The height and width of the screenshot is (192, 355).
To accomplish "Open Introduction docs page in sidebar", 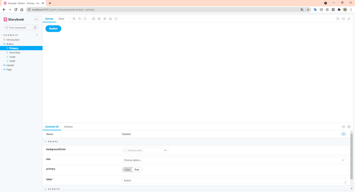I will [x=13, y=40].
